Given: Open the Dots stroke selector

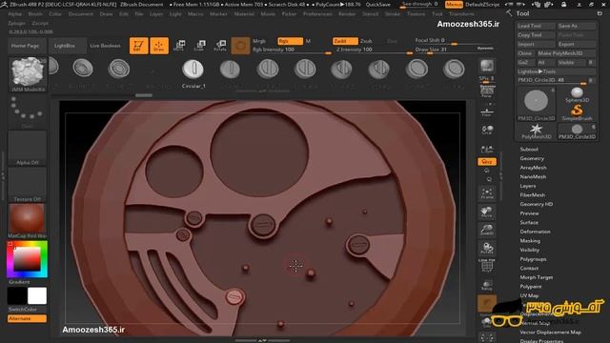Looking at the screenshot, I should coord(28,111).
